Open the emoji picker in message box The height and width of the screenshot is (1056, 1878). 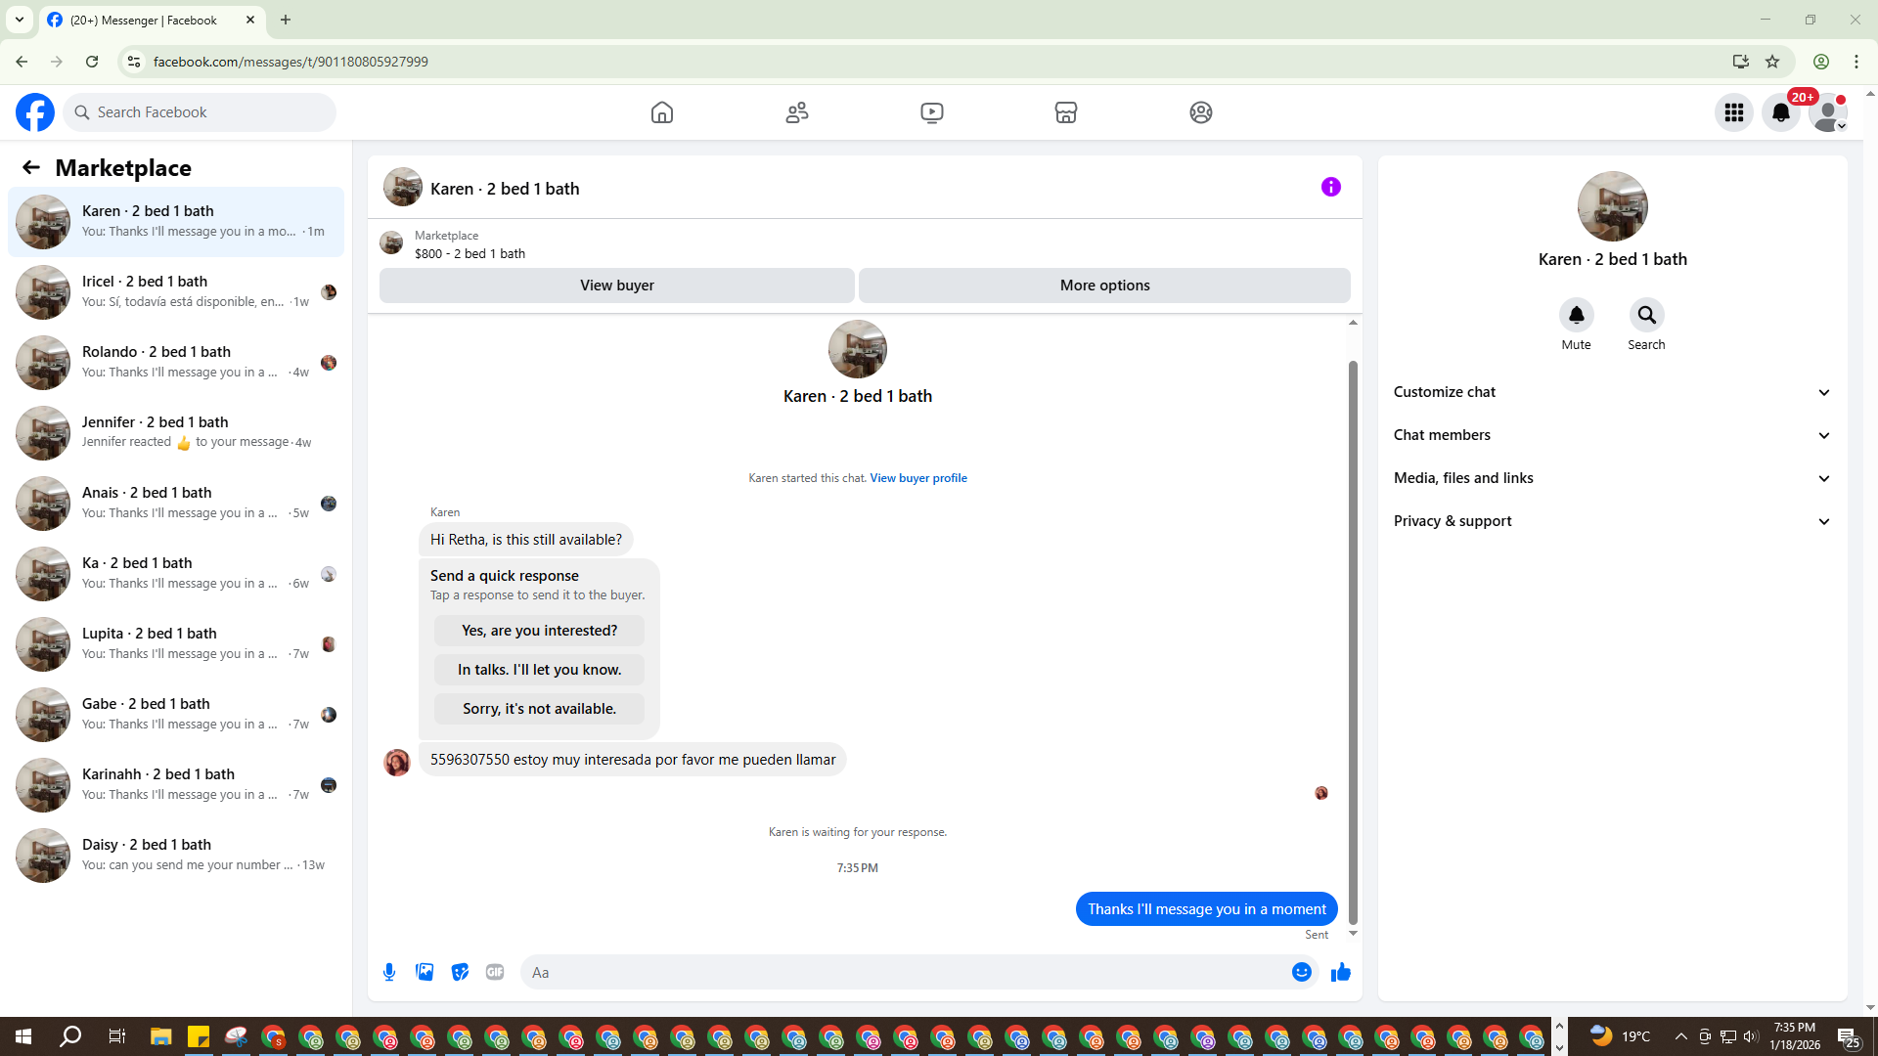tap(1301, 972)
